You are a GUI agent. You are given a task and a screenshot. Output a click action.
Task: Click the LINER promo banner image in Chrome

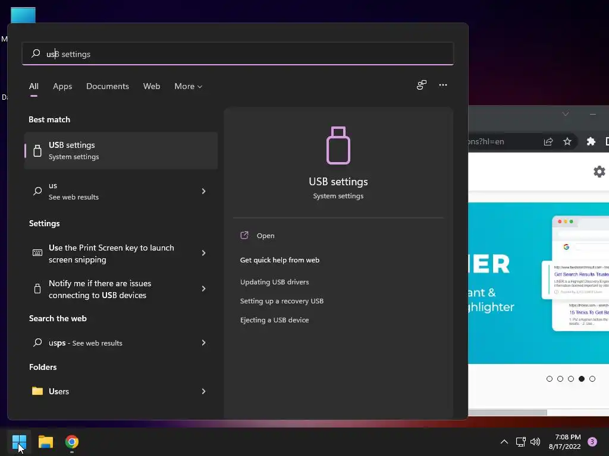(539, 283)
